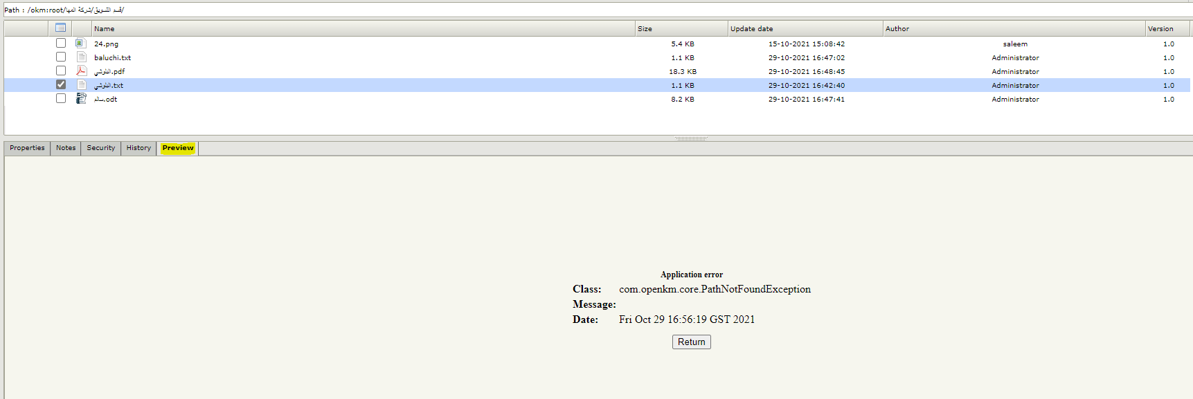Sort files by Update date column header
This screenshot has height=399, width=1193.
pyautogui.click(x=751, y=29)
